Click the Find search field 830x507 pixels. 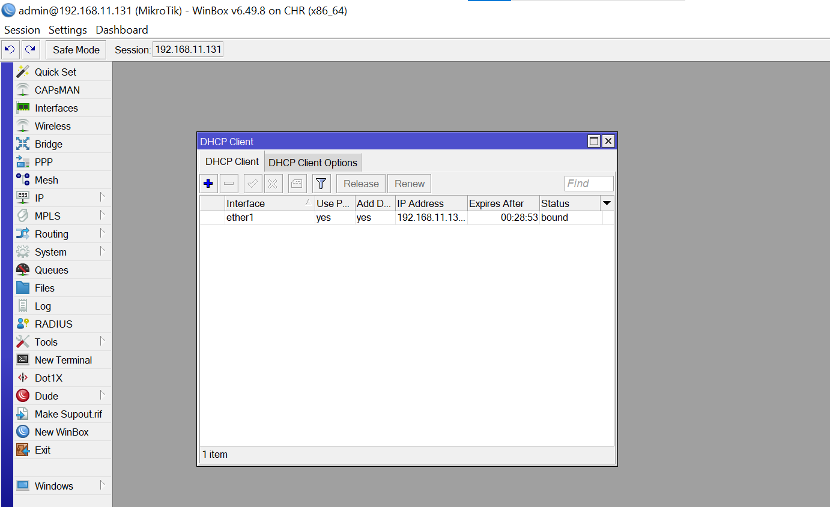589,184
